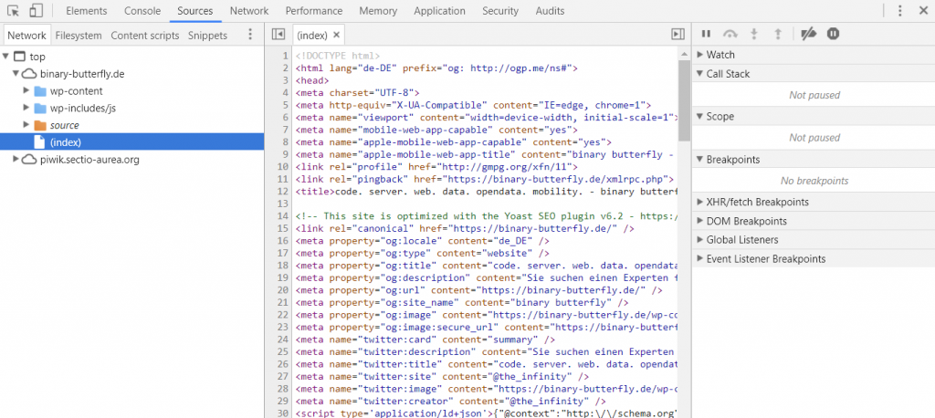The width and height of the screenshot is (935, 418).
Task: Click line number 30 in the gutter
Action: [283, 413]
